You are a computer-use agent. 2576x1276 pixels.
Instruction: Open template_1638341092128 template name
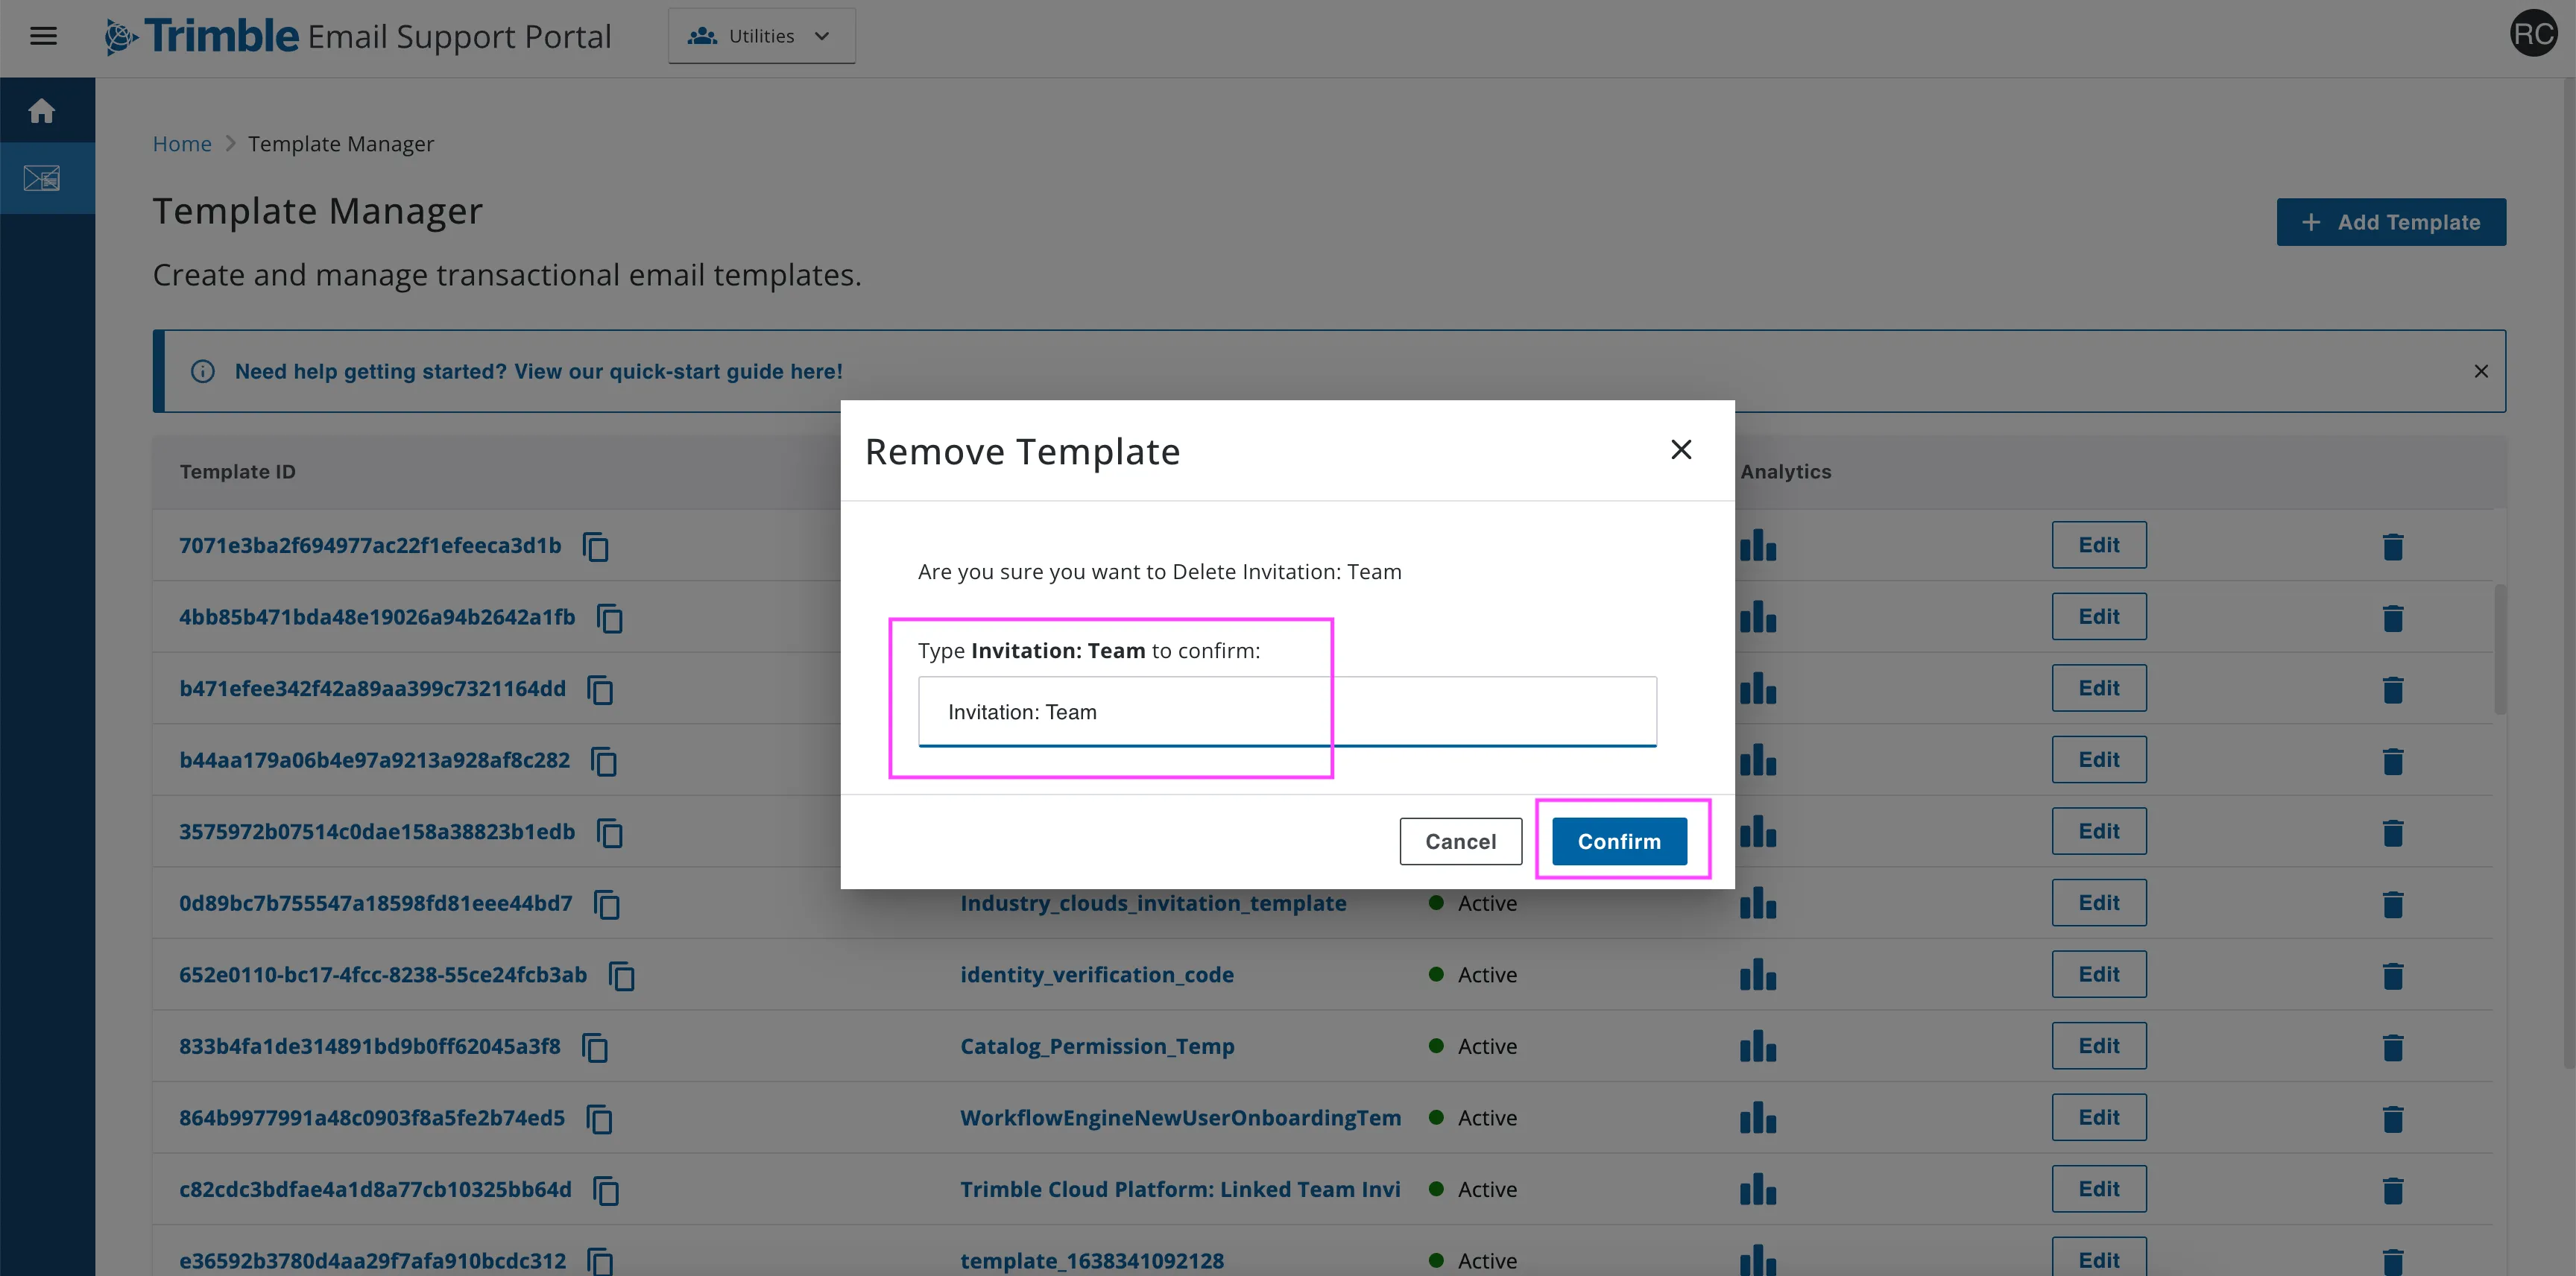(x=1092, y=1261)
